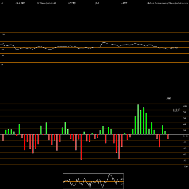Click the RSI axis label 50
Image resolution: width=189 pixels, height=189 pixels.
pyautogui.click(x=3, y=50)
